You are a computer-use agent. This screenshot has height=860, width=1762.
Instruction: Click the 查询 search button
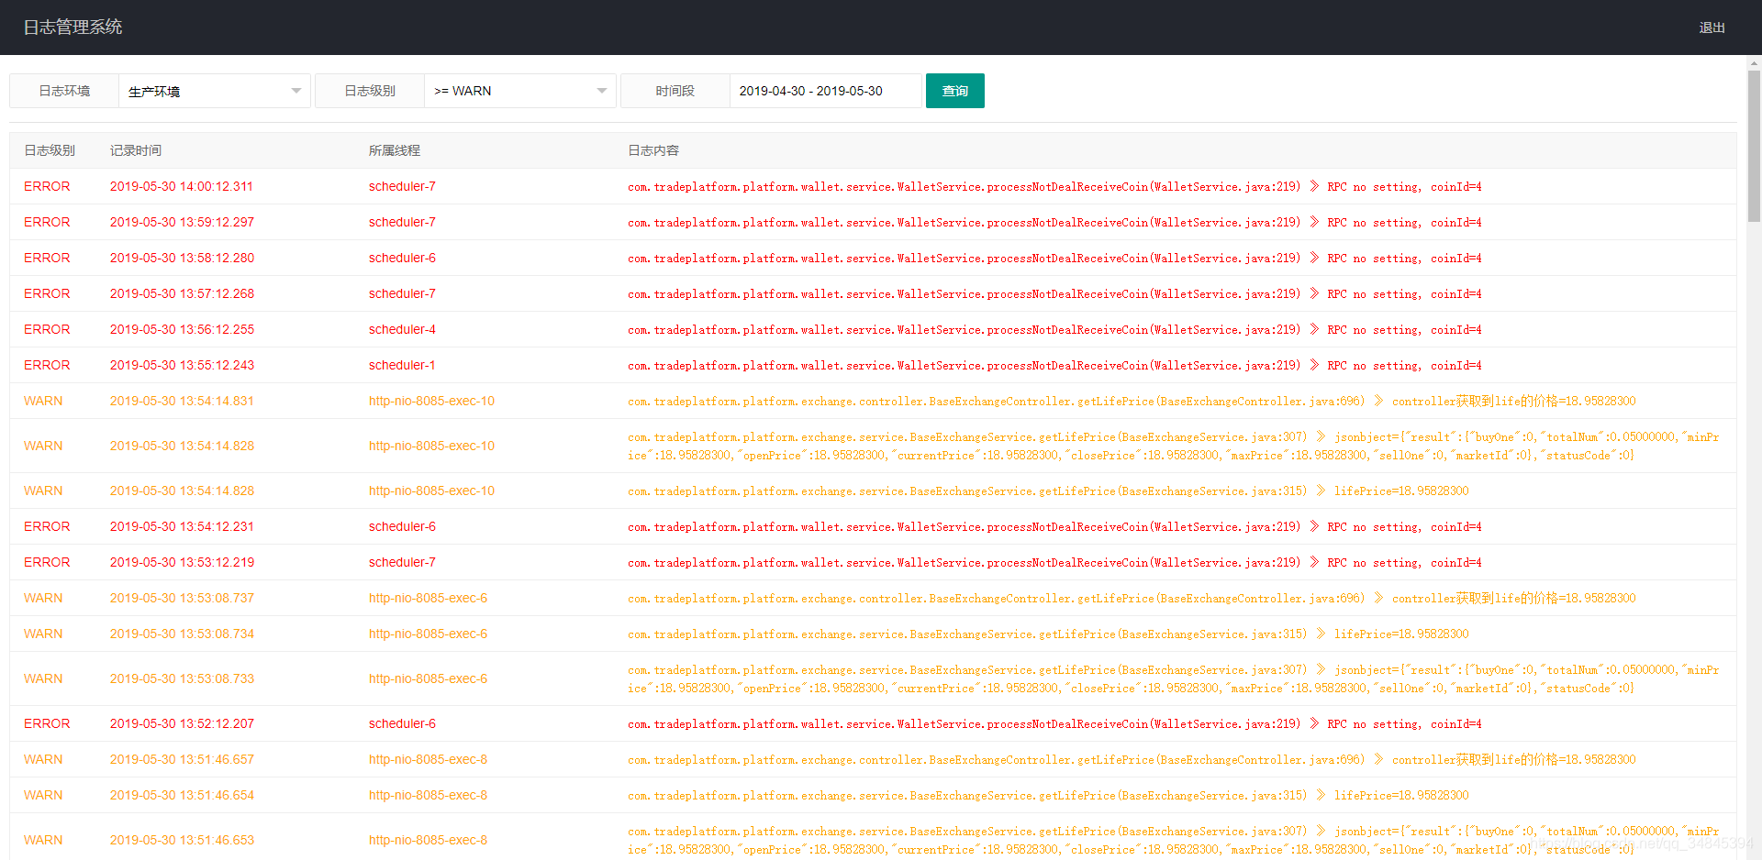point(954,91)
